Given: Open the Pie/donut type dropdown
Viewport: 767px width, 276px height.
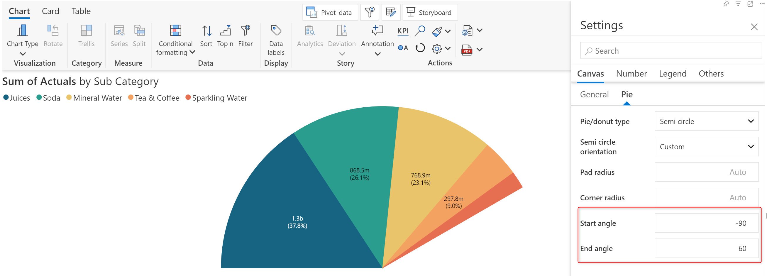Looking at the screenshot, I should pyautogui.click(x=706, y=121).
